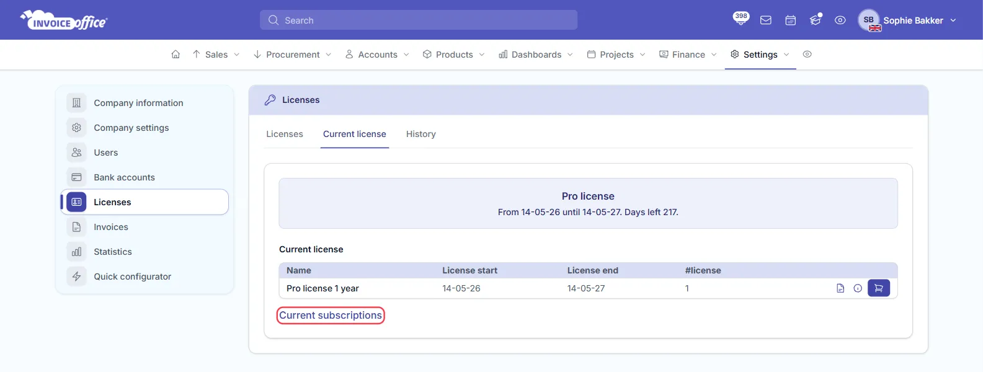This screenshot has height=372, width=983.
Task: Open the Accounts menu
Action: (x=377, y=55)
